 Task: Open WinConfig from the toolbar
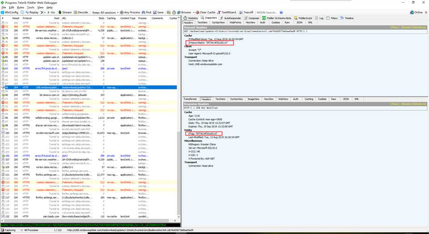tap(9, 13)
